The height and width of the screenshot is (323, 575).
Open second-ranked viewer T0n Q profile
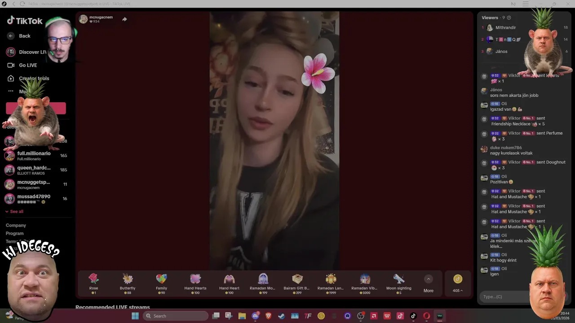508,39
